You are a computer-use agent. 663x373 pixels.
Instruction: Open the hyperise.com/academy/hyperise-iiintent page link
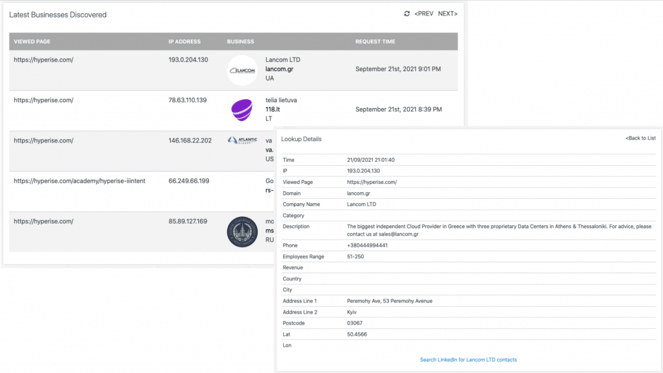point(80,181)
